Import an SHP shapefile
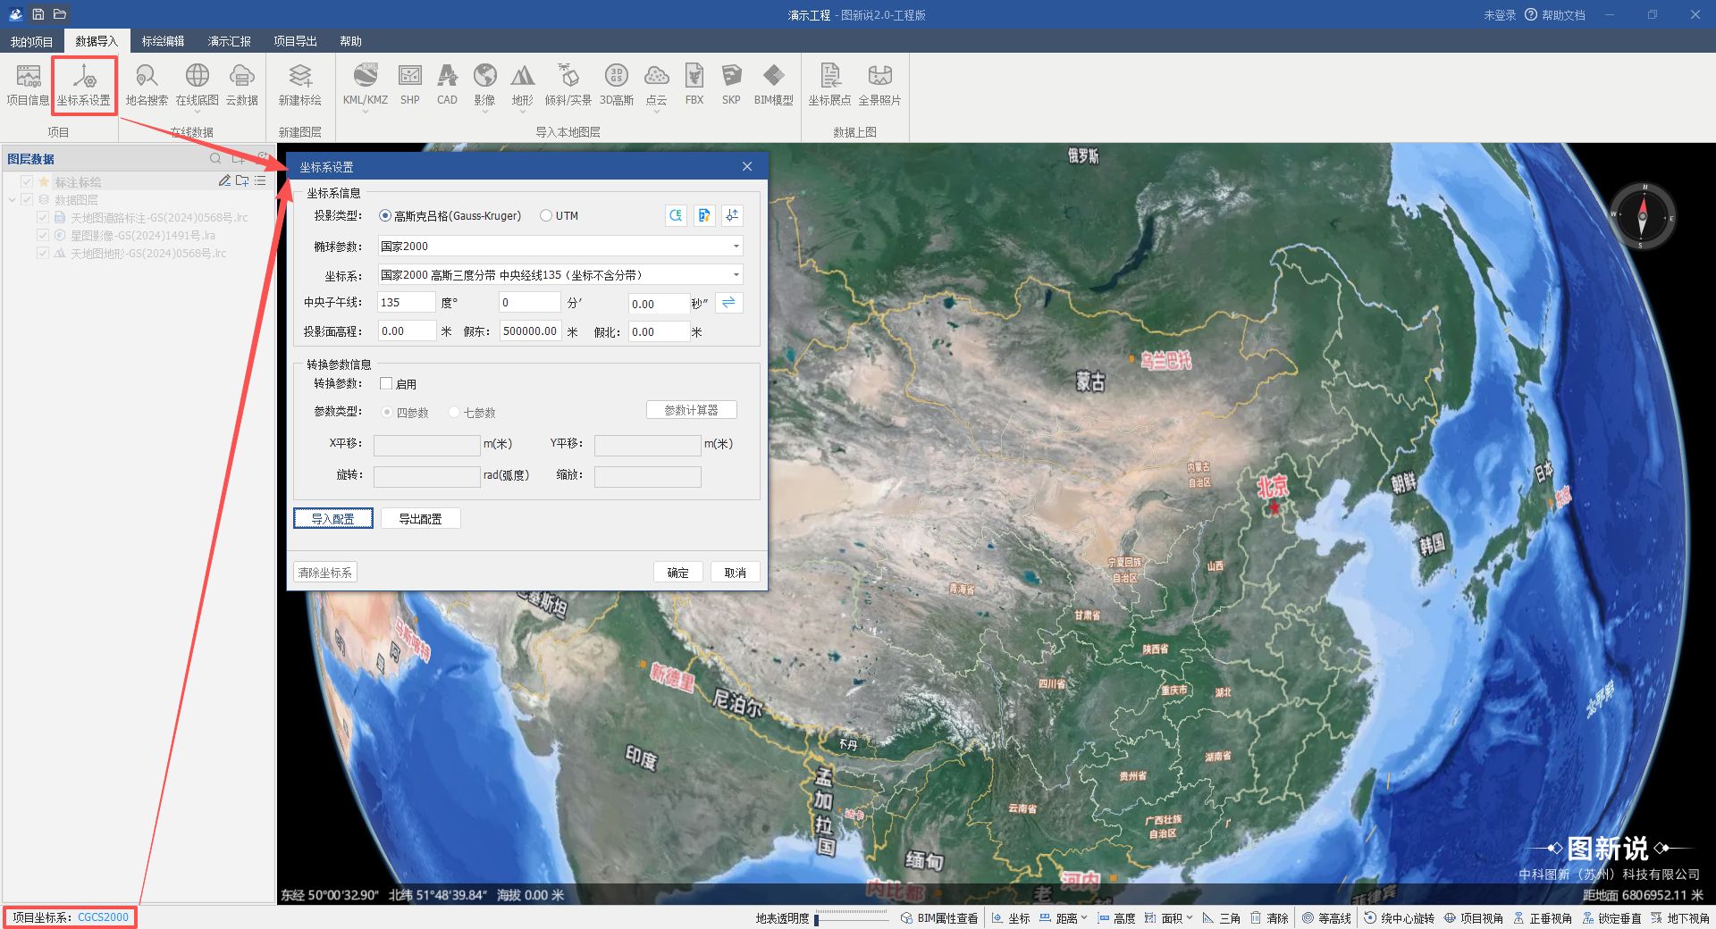This screenshot has width=1716, height=929. click(410, 86)
